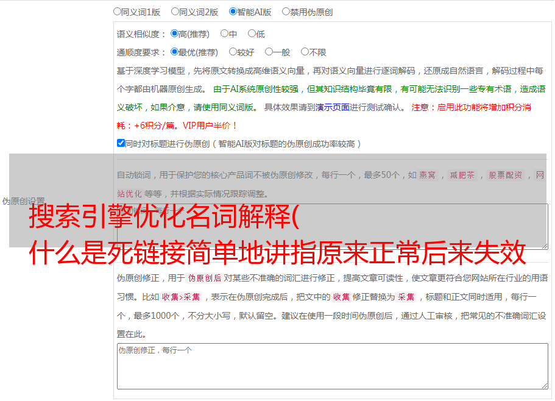Click the 减肥茶 example keyword
Image resolution: width=555 pixels, height=401 pixels.
click(x=462, y=175)
